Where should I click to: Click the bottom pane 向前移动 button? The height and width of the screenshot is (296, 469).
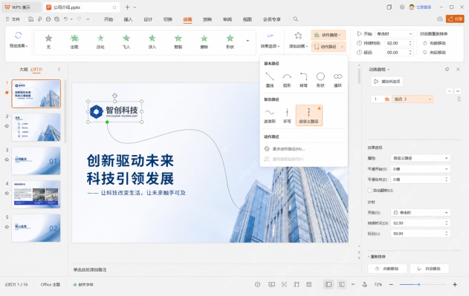387,269
